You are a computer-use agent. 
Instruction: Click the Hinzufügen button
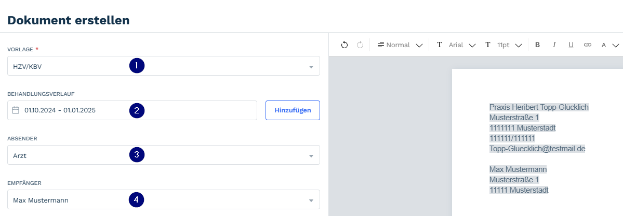coord(293,110)
